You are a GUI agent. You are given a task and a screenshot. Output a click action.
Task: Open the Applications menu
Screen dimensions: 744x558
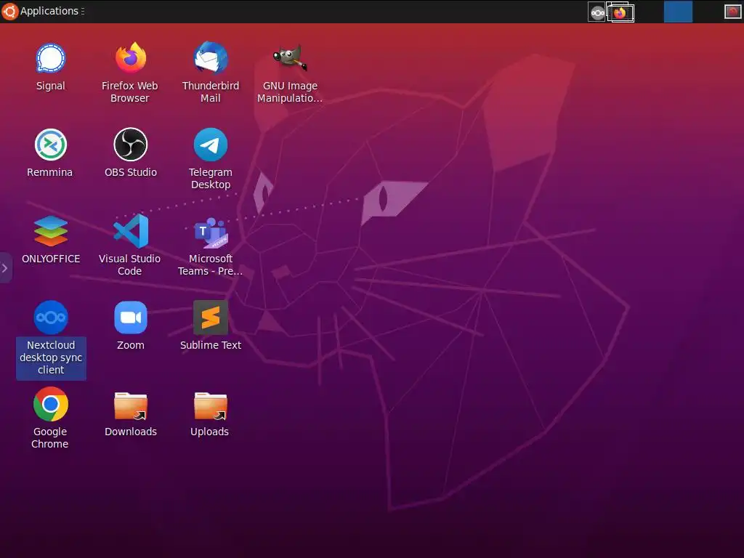(x=49, y=11)
